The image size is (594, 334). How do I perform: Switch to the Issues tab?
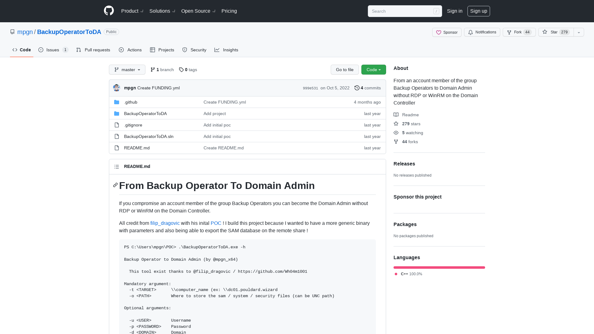click(53, 50)
